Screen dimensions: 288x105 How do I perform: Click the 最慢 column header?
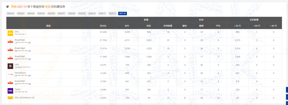[201, 26]
